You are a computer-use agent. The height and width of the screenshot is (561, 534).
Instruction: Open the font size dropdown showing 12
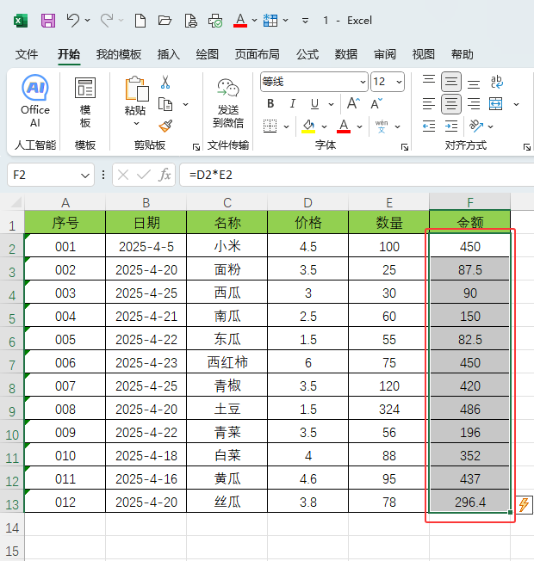coord(399,82)
